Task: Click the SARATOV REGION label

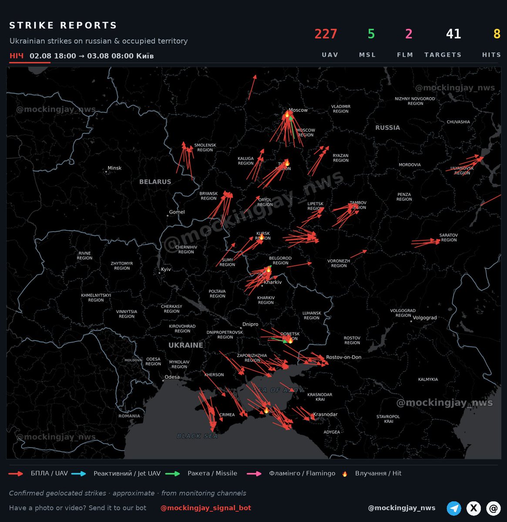Action: pyautogui.click(x=449, y=238)
